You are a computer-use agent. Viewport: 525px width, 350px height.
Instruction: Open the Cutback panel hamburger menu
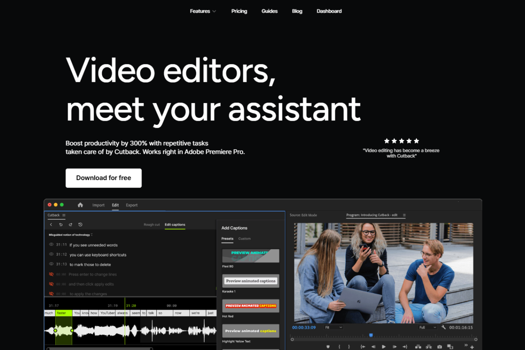point(64,215)
